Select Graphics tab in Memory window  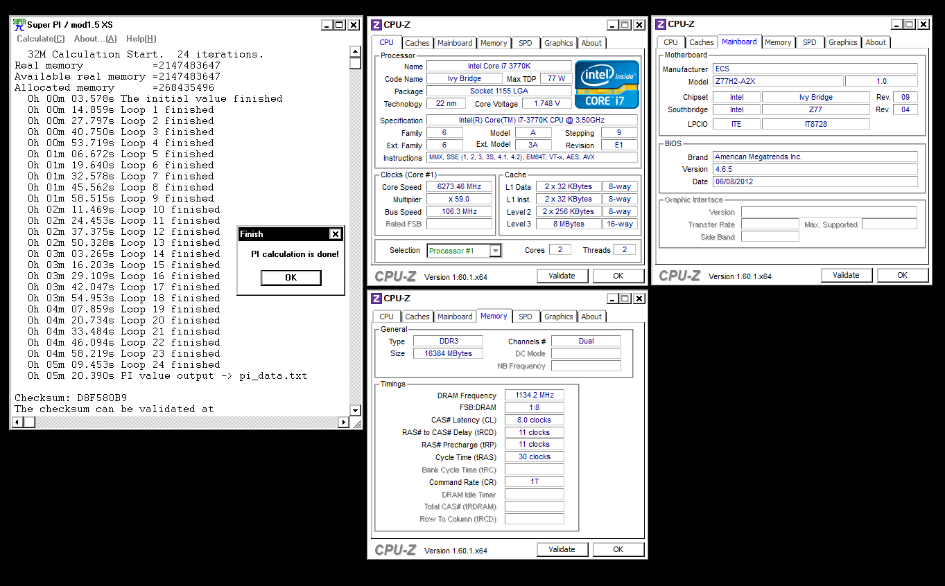click(559, 317)
